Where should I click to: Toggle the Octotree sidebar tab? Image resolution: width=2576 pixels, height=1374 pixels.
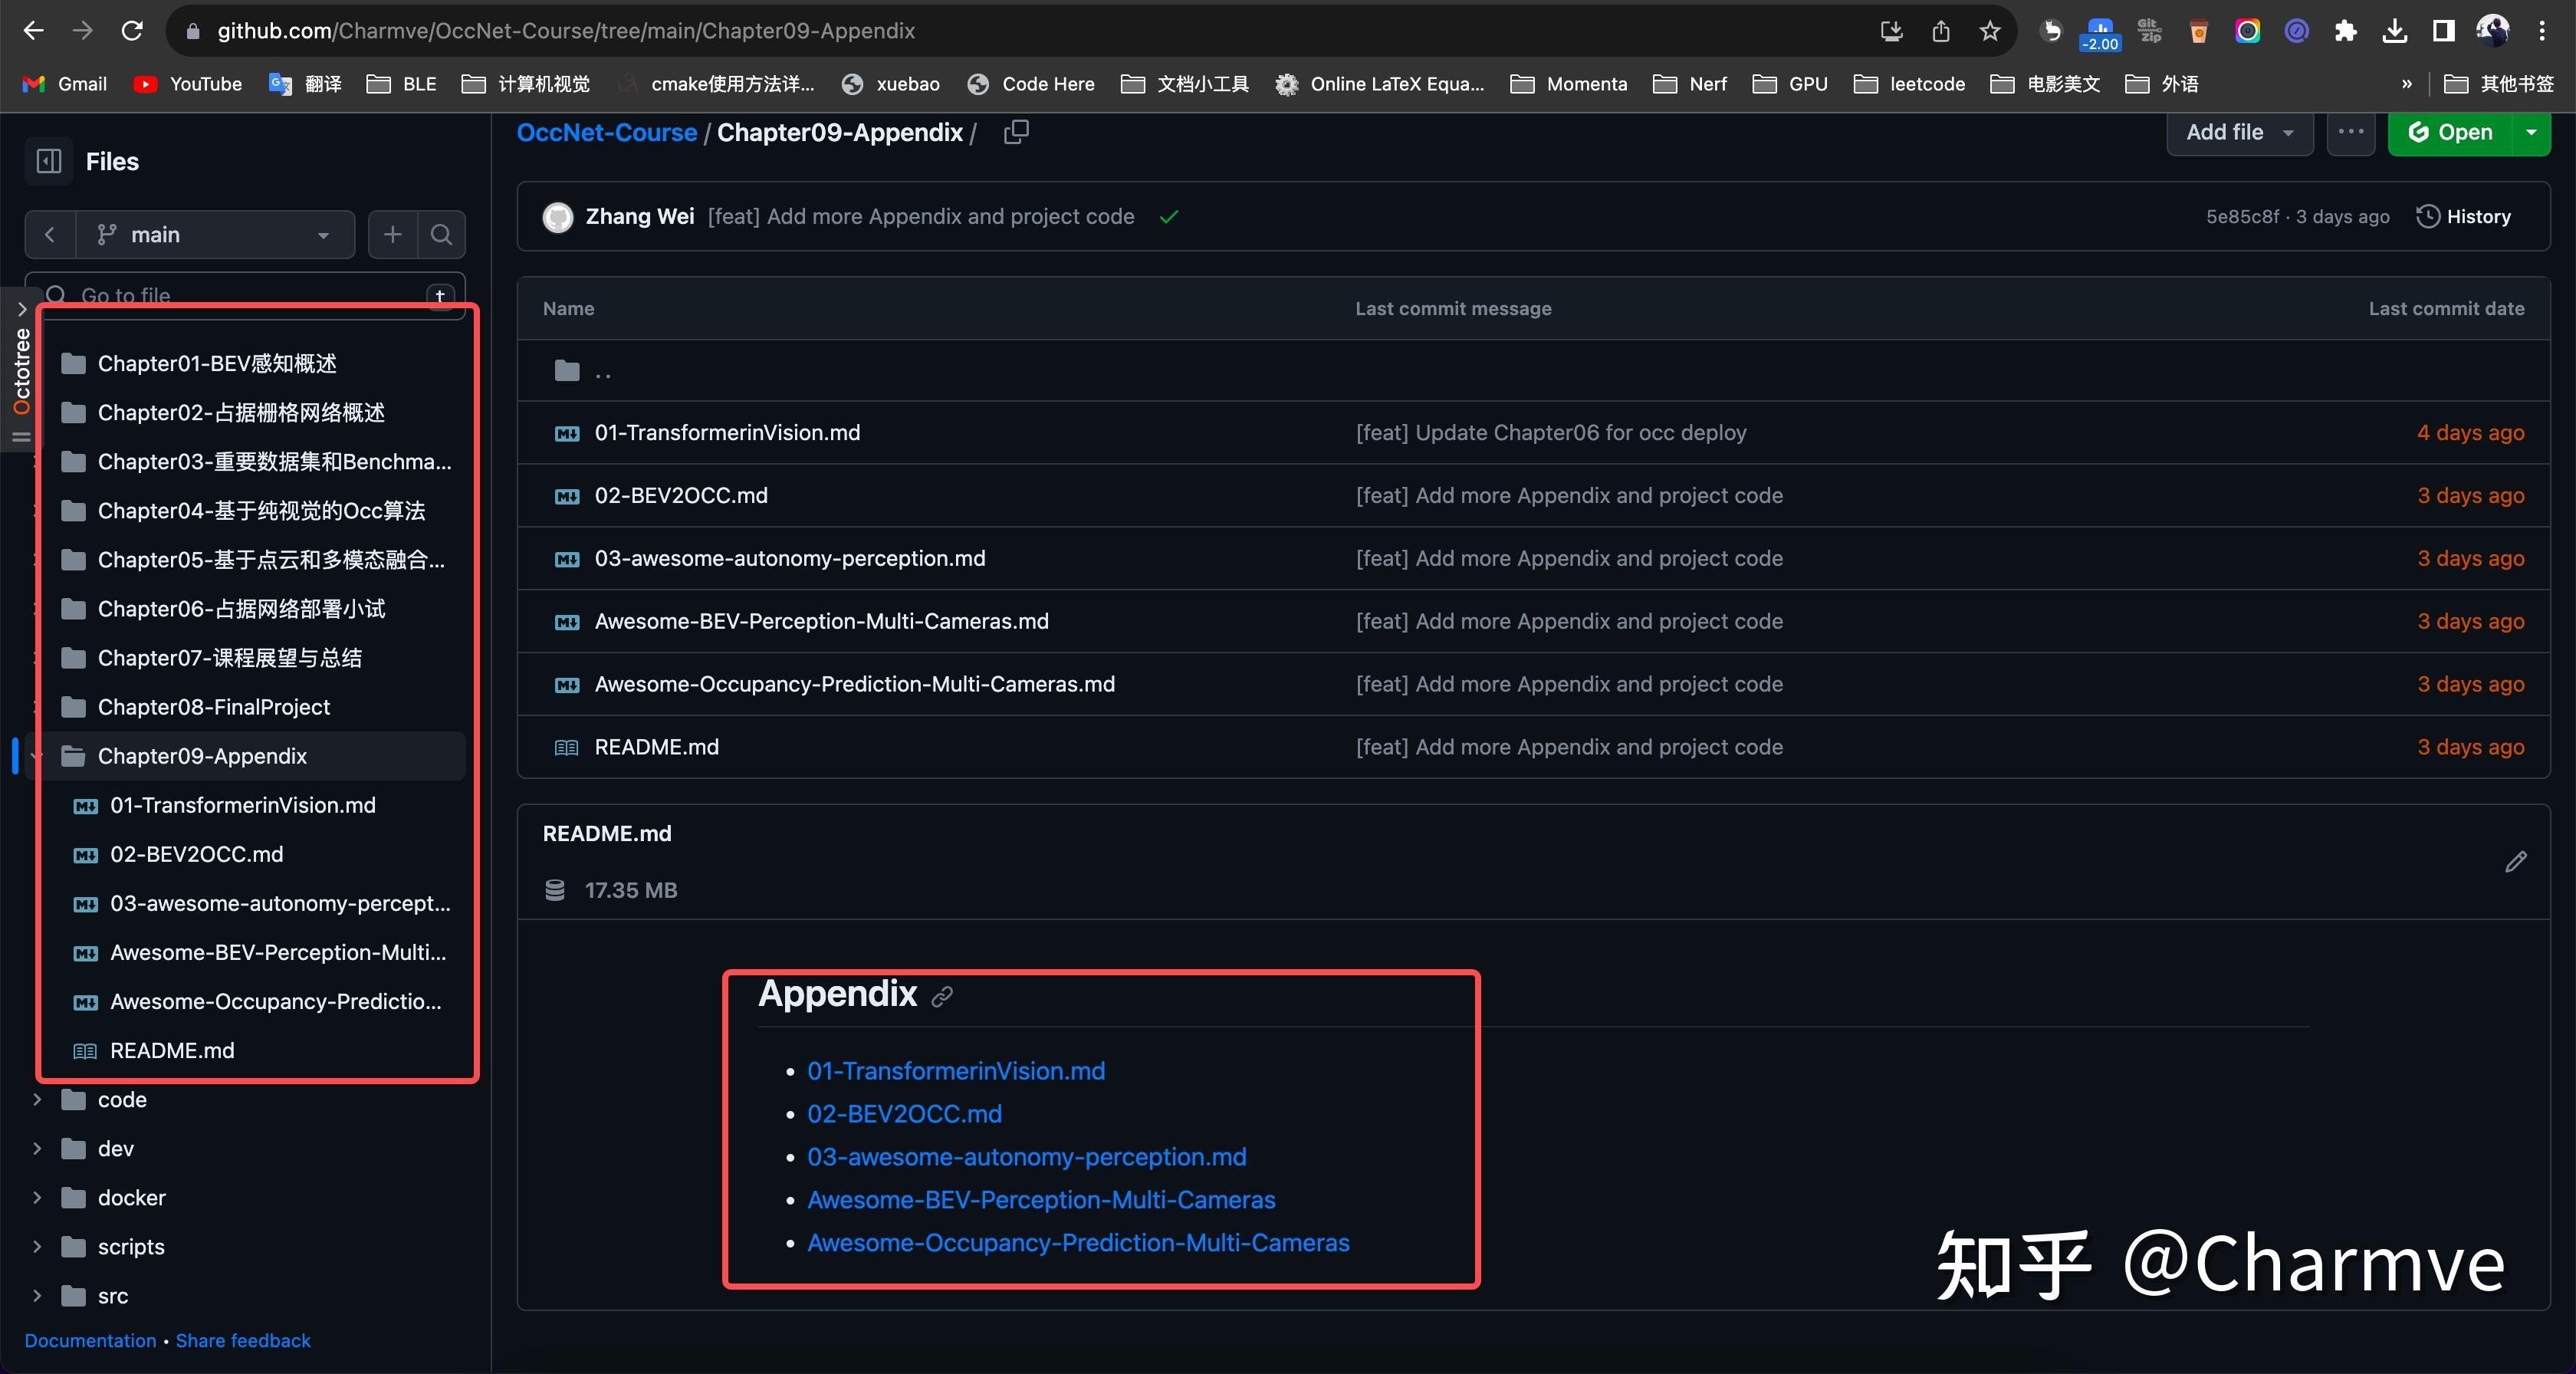(20, 372)
